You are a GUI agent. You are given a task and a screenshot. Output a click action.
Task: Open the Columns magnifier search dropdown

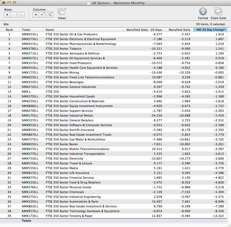50,15
